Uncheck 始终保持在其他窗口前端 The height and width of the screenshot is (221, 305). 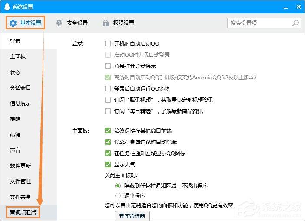[x=108, y=130]
